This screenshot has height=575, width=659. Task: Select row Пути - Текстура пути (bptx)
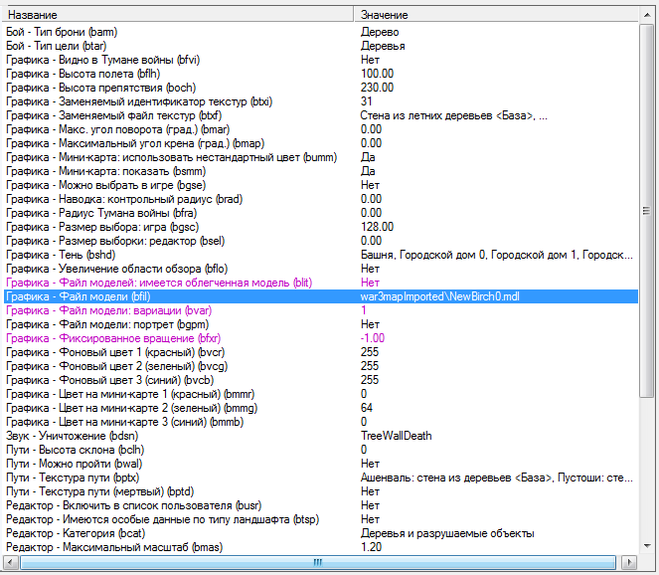coord(321,478)
